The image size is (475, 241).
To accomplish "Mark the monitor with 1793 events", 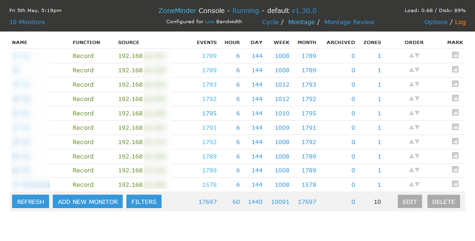I will point(455,84).
